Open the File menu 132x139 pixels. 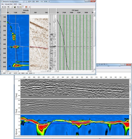pos(2,4)
